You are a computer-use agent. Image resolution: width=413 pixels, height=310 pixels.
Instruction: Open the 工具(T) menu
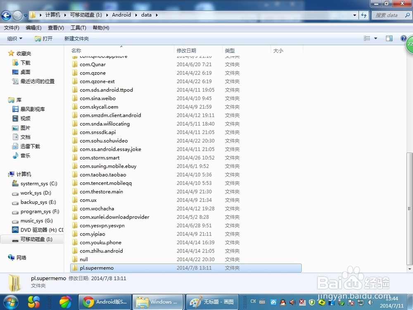click(78, 28)
